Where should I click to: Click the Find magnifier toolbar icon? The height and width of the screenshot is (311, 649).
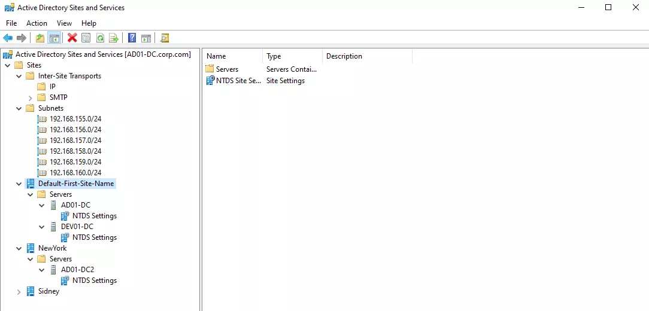tap(165, 38)
